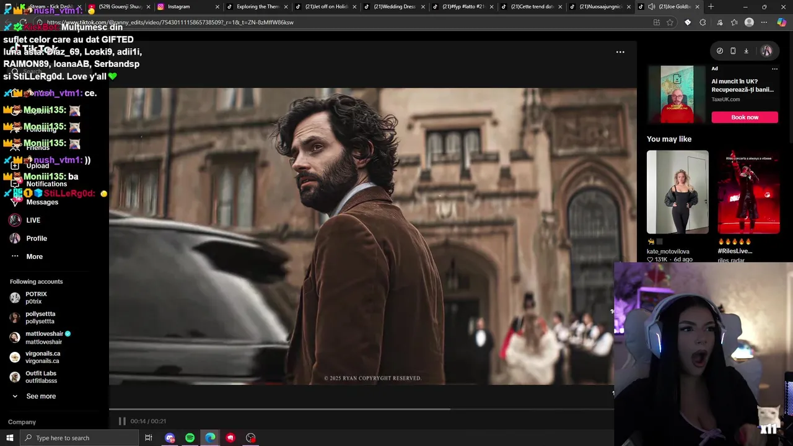Click the video progress bar
The width and height of the screenshot is (793, 446).
pos(361,409)
